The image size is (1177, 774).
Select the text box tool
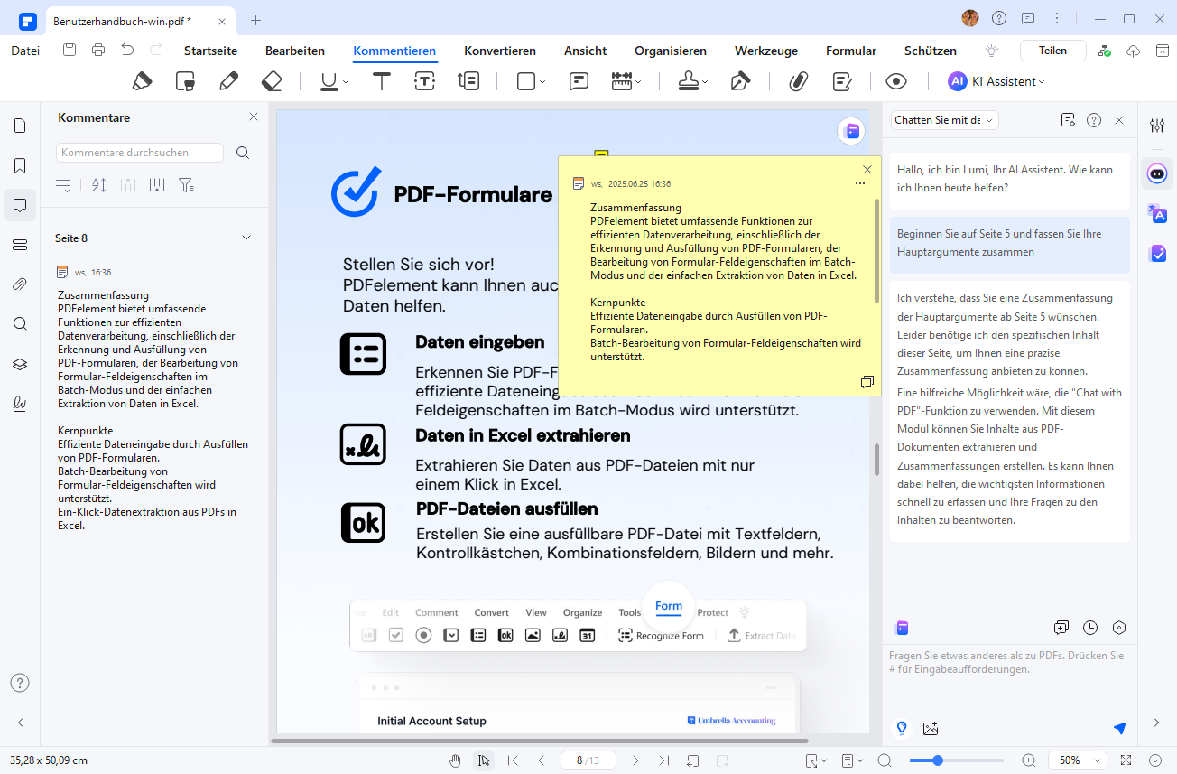(425, 81)
